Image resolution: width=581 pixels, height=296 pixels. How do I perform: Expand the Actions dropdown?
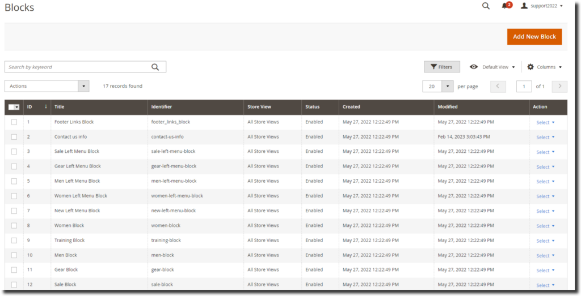pos(84,86)
